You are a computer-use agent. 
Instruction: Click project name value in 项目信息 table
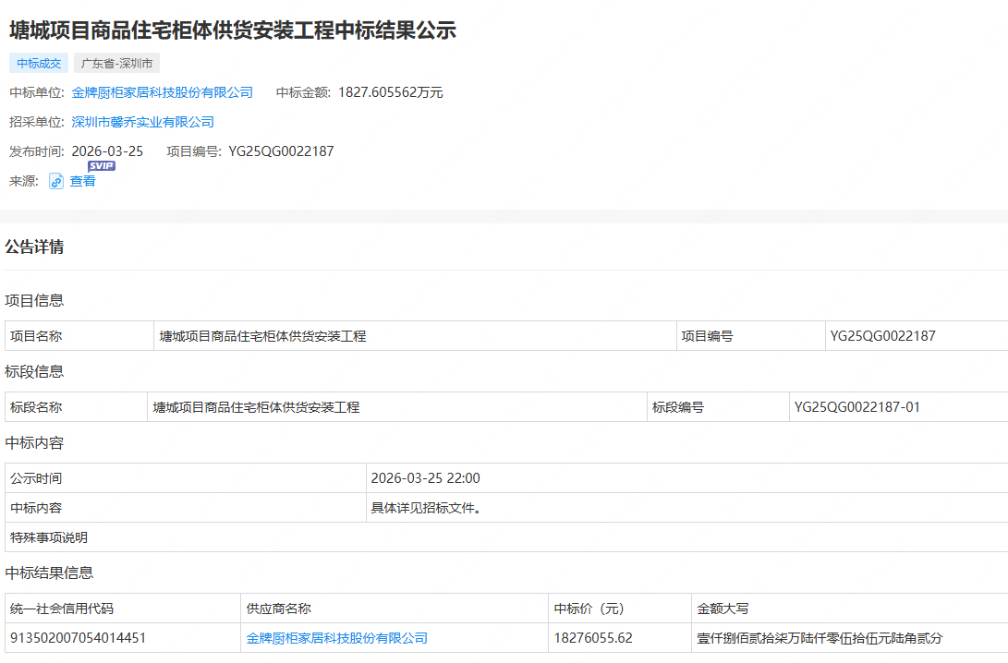263,336
